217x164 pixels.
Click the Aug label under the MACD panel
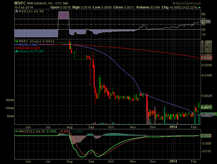click(69, 161)
